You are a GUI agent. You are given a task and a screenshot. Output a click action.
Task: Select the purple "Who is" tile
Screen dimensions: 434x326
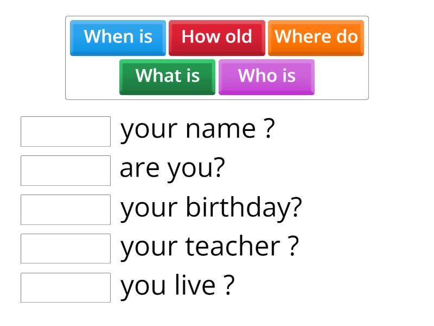click(x=266, y=77)
